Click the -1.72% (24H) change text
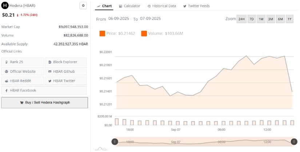The image size is (300, 152). pyautogui.click(x=28, y=15)
